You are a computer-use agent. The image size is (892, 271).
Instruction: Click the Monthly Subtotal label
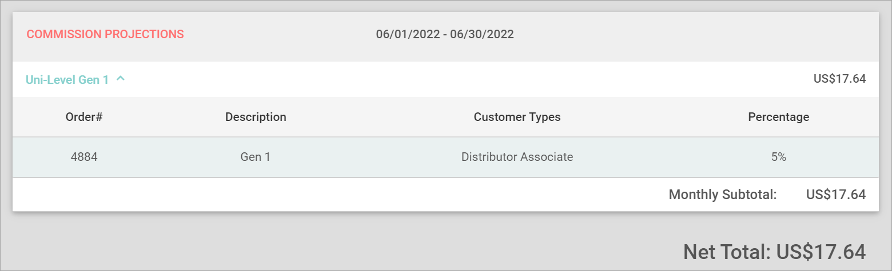pos(722,195)
